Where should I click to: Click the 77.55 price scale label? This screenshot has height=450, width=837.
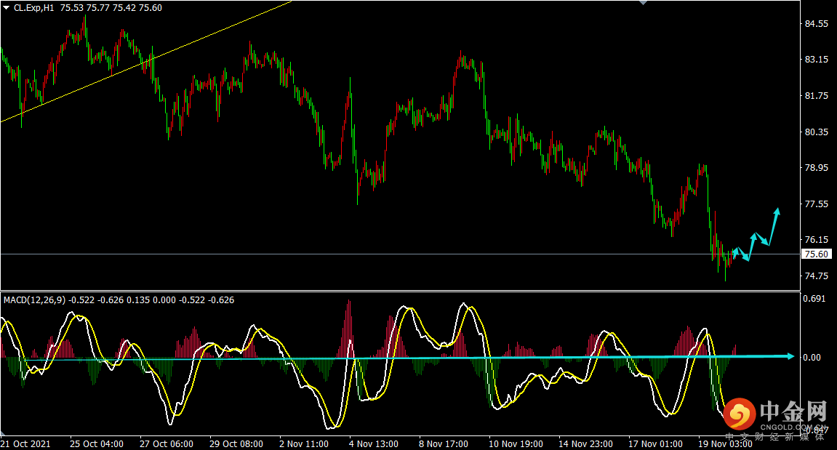click(x=816, y=204)
